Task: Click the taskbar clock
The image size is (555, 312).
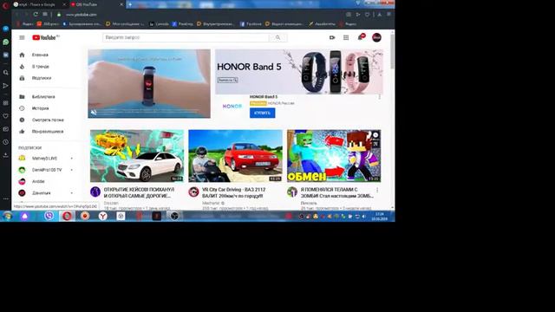Action: click(x=379, y=217)
